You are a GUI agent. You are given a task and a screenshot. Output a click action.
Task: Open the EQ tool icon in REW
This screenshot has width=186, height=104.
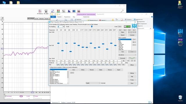74,11
